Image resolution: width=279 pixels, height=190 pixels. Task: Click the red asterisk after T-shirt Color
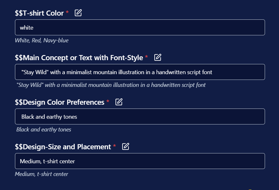pyautogui.click(x=67, y=12)
